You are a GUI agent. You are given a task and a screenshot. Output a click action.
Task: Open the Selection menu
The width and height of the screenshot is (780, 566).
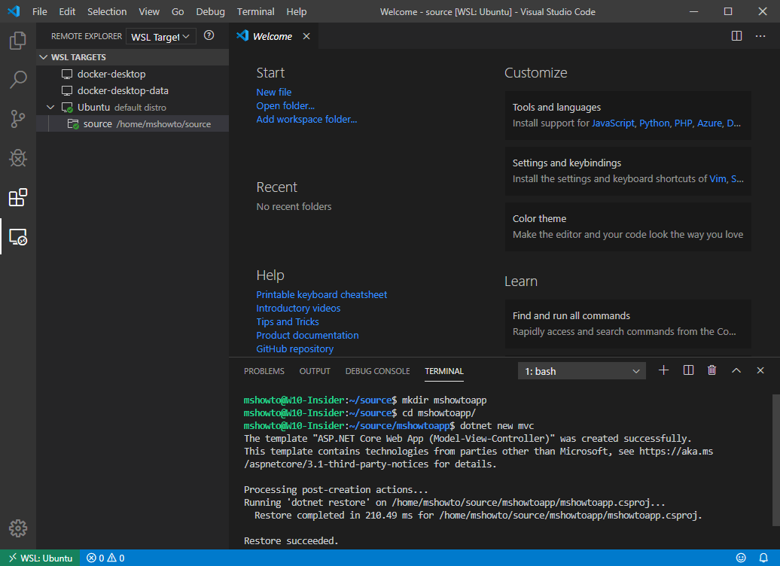(107, 11)
